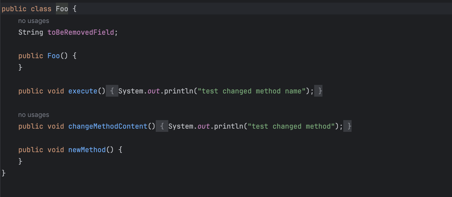Click System in the changeMethodContent body

[181, 126]
